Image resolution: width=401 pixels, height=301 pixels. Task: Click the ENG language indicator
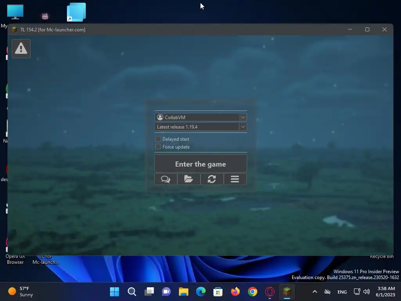[x=342, y=292]
